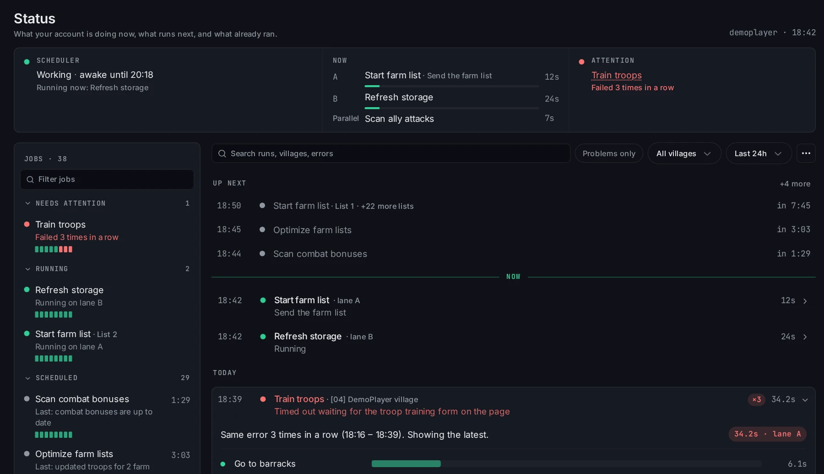The height and width of the screenshot is (474, 824).
Task: Open the Train troops link under ATTENTION
Action: click(616, 75)
